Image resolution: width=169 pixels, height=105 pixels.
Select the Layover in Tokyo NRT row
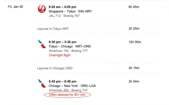pyautogui.click(x=53, y=29)
